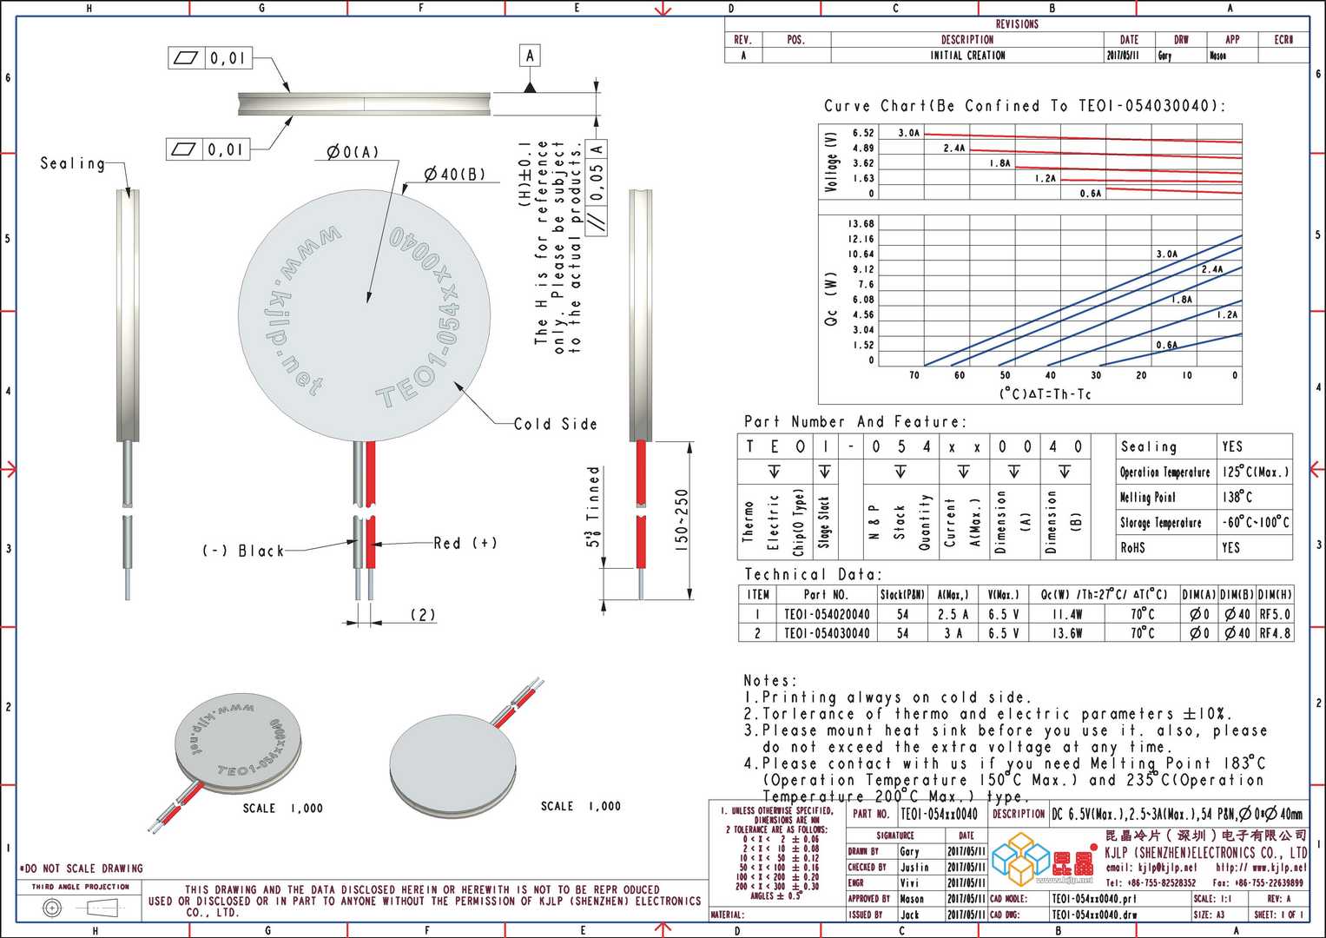Select the TEO1-054030040 part number cell
1326x938 pixels.
[827, 633]
